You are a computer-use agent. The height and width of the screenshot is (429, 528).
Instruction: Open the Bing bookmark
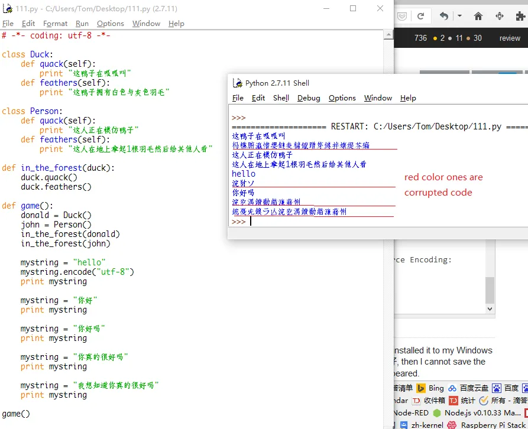[430, 388]
